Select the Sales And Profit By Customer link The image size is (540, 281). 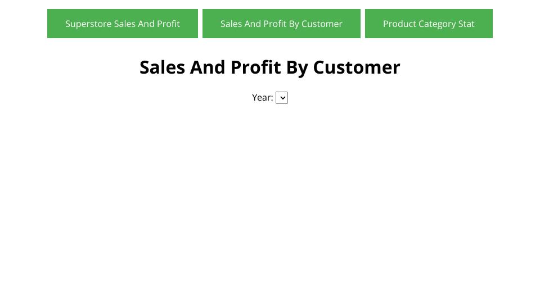pyautogui.click(x=281, y=24)
